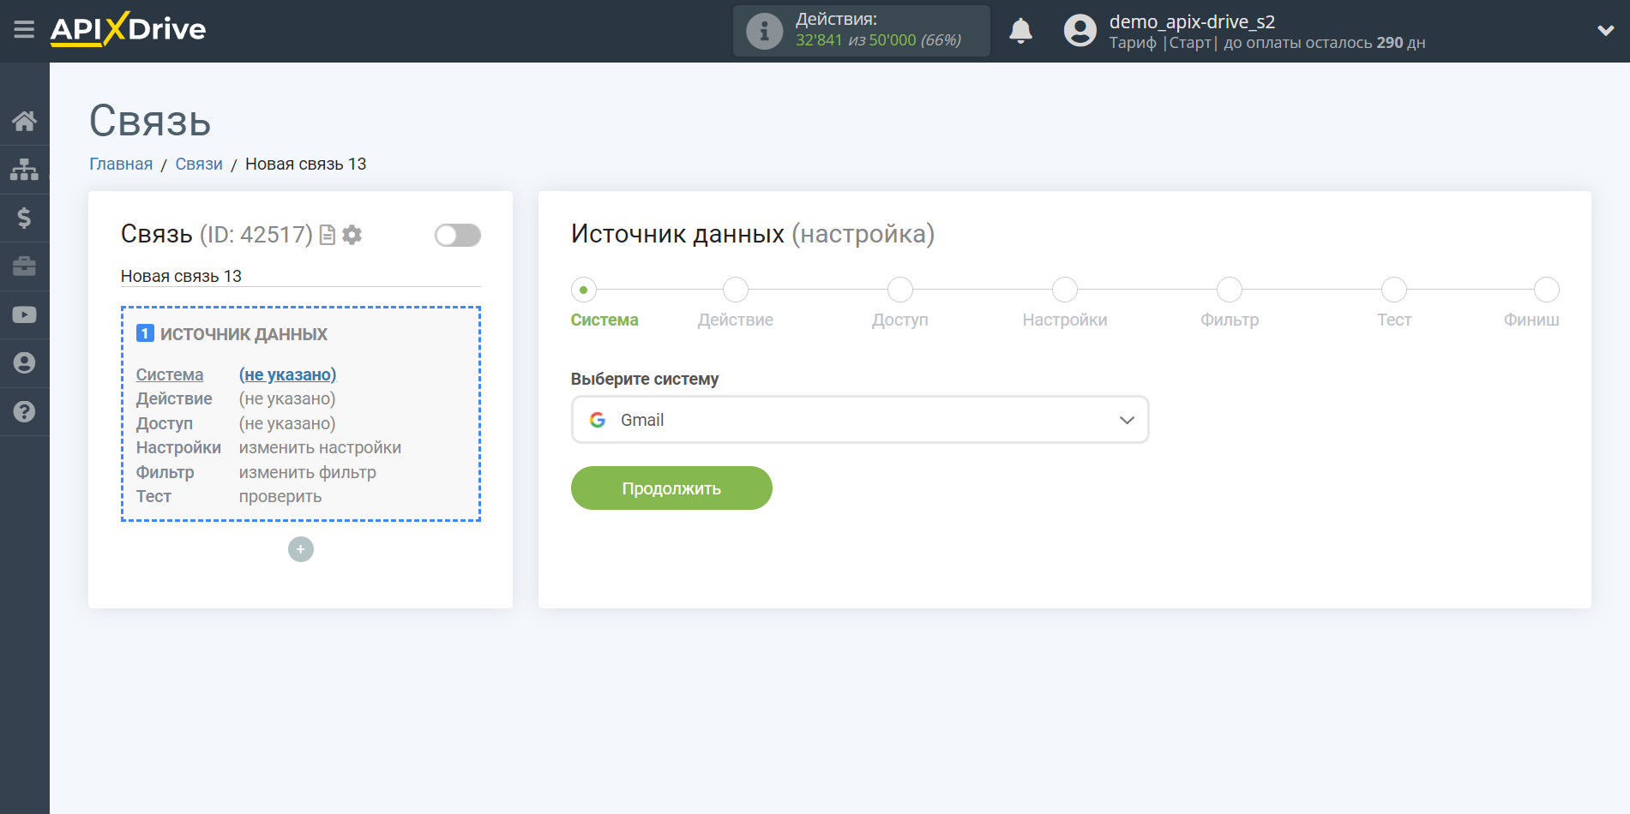Select the Действие step
Image resolution: width=1630 pixels, height=814 pixels.
736,290
